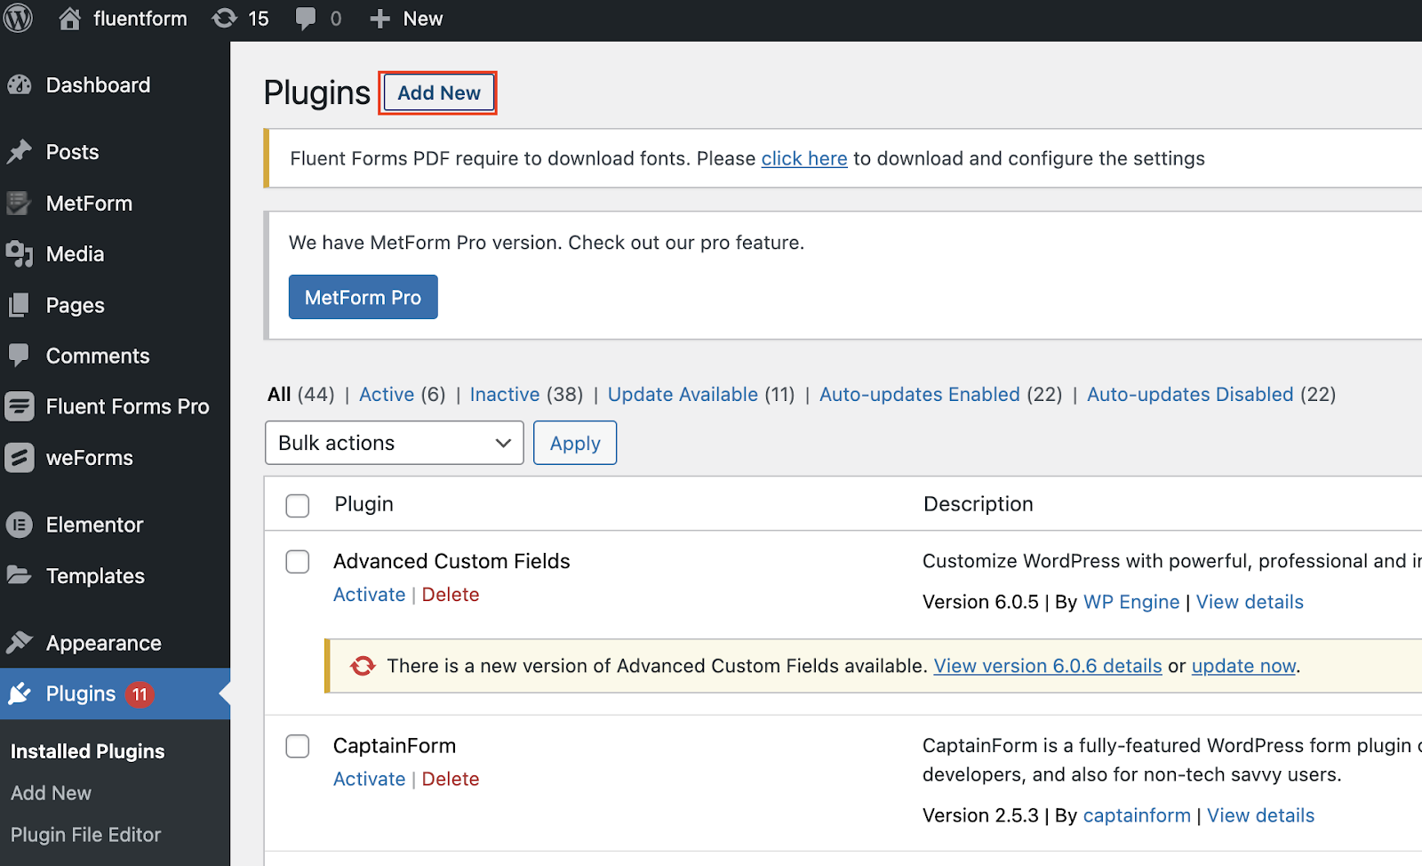Open the updates icon showing 15
The width and height of the screenshot is (1422, 866).
[x=225, y=19]
